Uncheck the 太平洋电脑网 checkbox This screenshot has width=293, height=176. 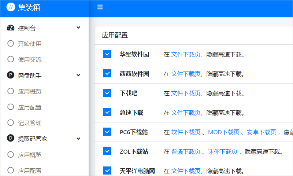tap(107, 170)
